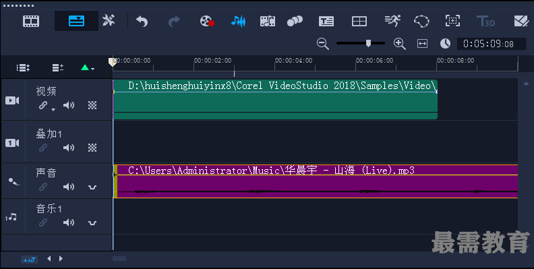Expand 音乐1 track options arrow

point(92,223)
